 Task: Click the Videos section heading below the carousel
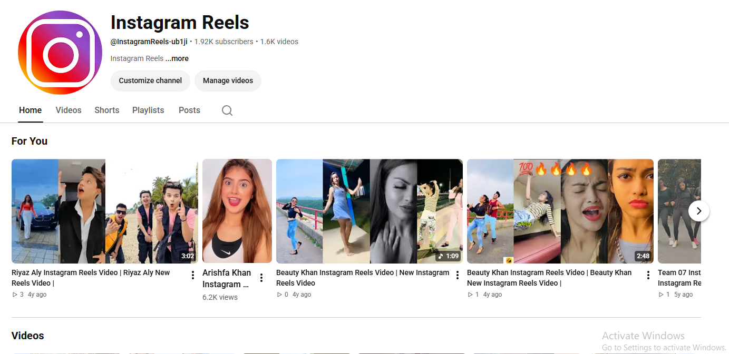point(28,336)
